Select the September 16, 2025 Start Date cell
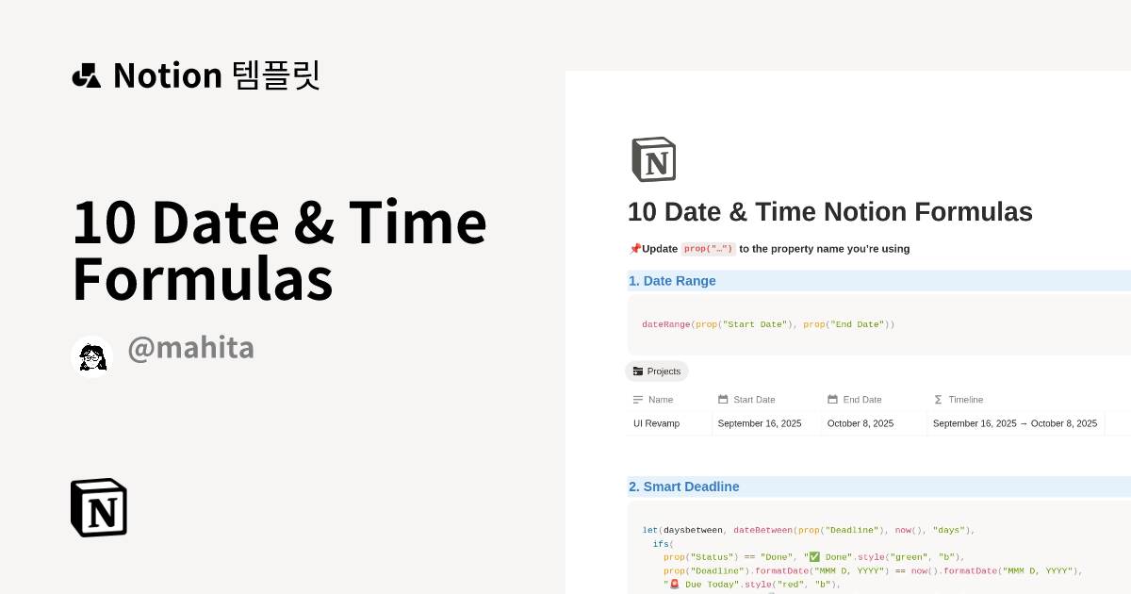1131x594 pixels. pos(760,422)
